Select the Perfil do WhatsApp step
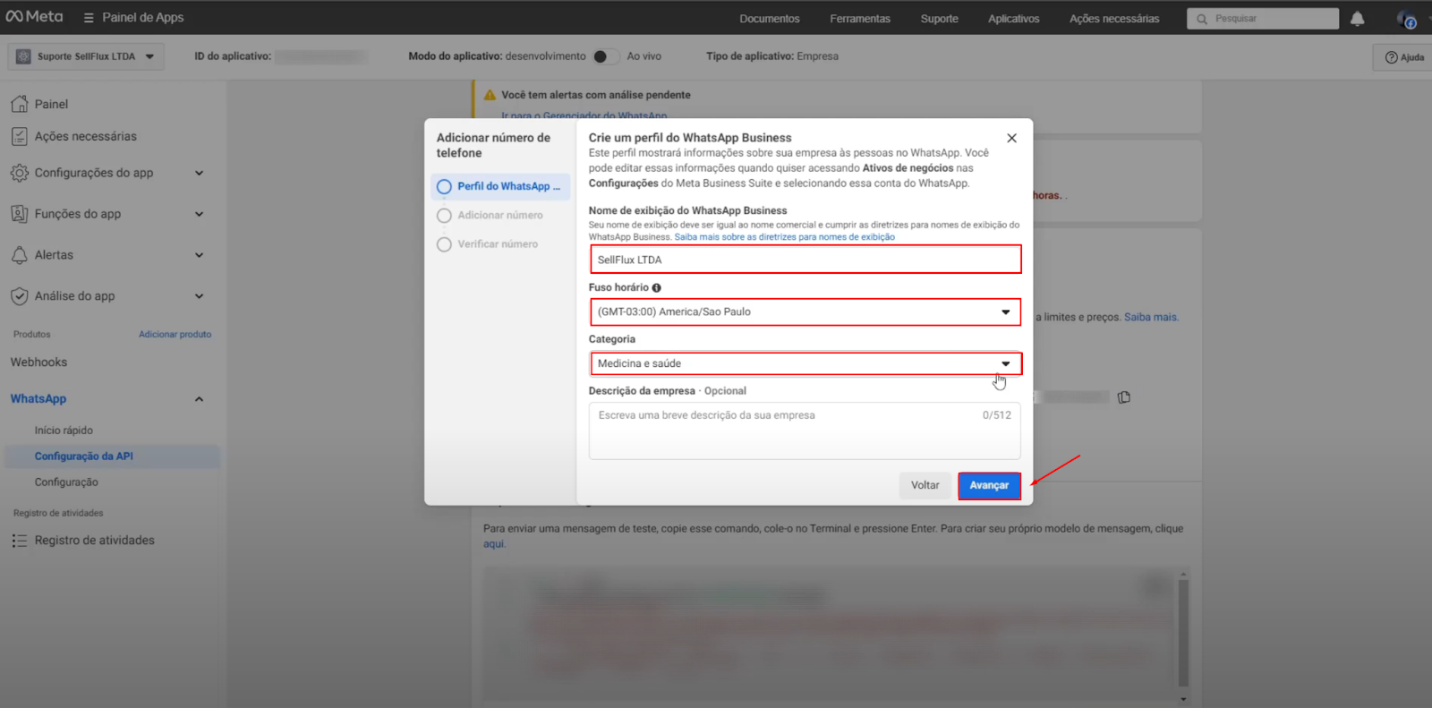 coord(500,187)
